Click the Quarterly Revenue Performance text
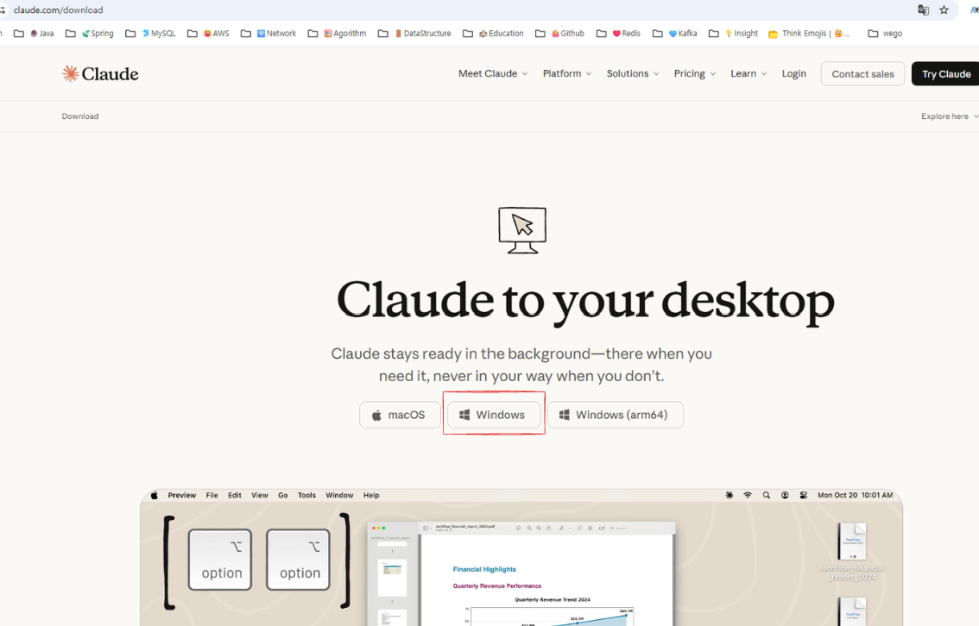The image size is (979, 626). coord(497,586)
